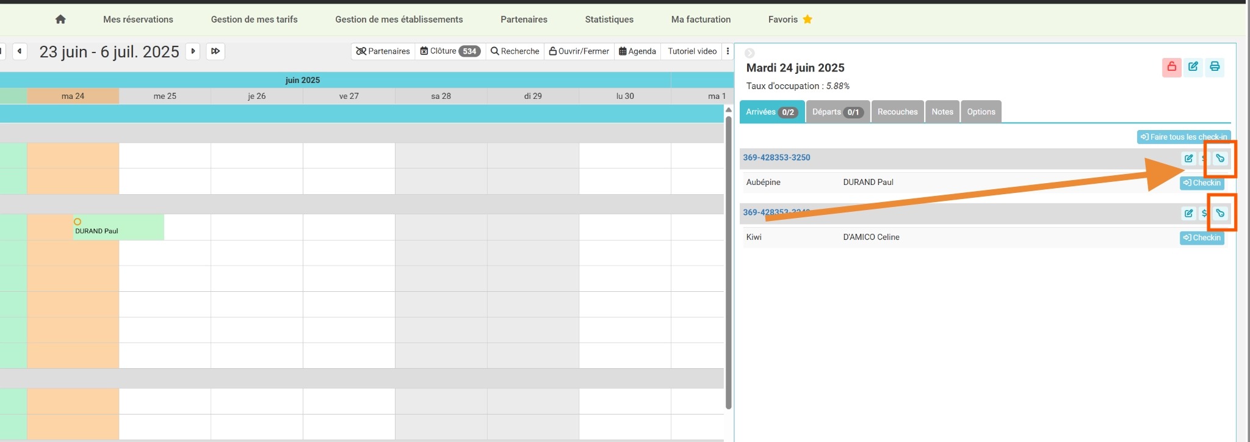
Task: Open the Favoris menu label
Action: tap(783, 20)
